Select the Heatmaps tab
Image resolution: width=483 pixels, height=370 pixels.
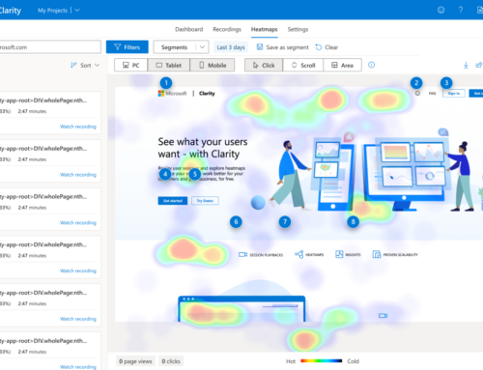(x=265, y=29)
